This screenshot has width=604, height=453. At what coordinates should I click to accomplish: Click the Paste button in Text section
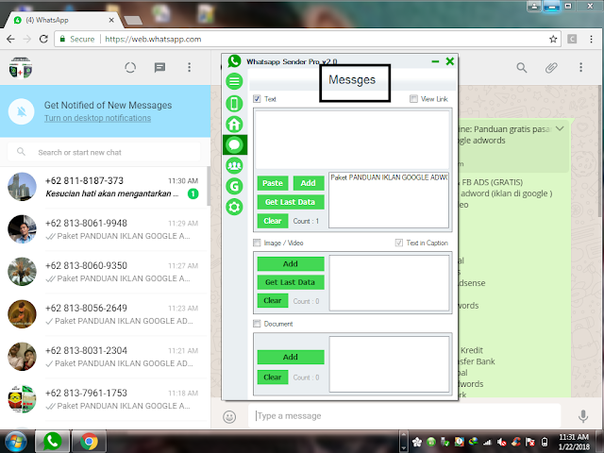click(273, 183)
